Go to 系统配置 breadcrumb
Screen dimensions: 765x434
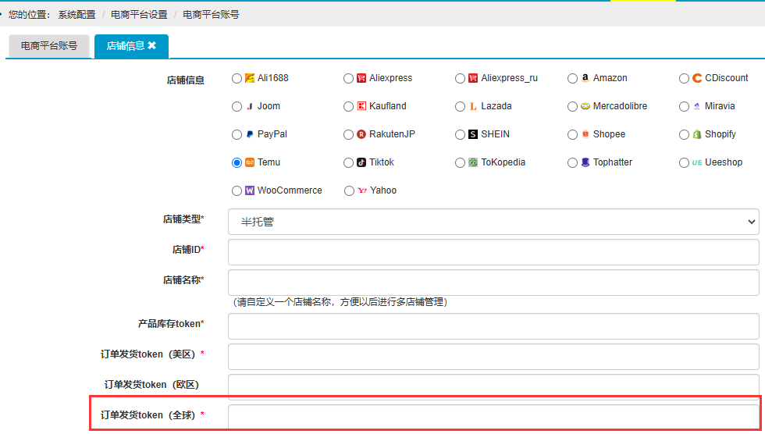point(76,15)
